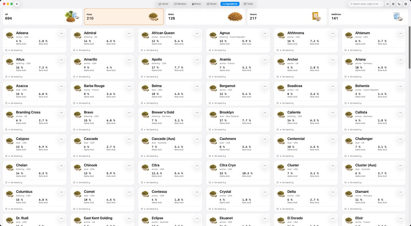Screen dimensions: 411x226
Task: Open the Brews tab
Action: click(196, 4)
